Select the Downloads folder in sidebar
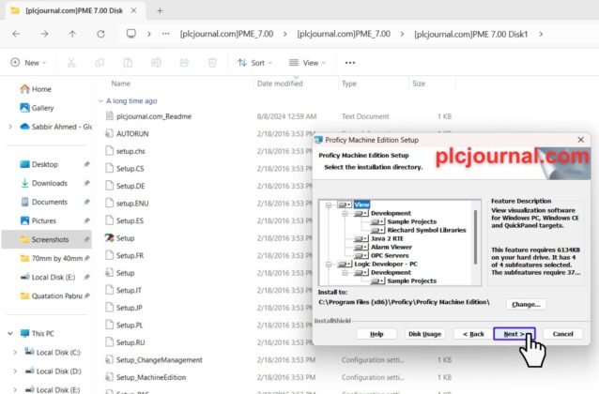 (49, 183)
